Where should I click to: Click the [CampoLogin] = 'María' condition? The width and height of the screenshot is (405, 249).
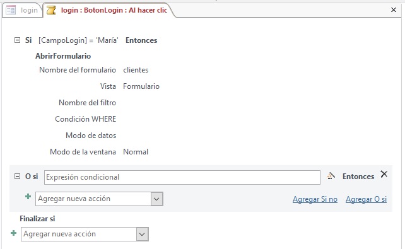(x=78, y=40)
